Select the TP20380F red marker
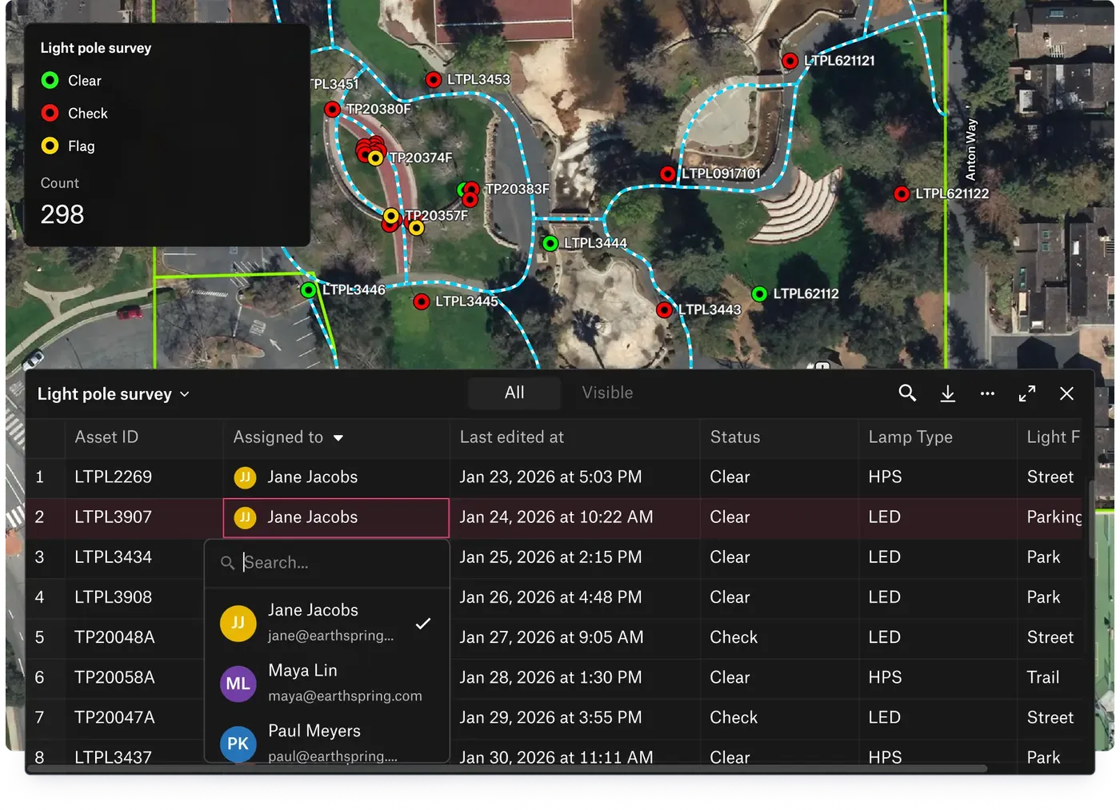 tap(333, 109)
